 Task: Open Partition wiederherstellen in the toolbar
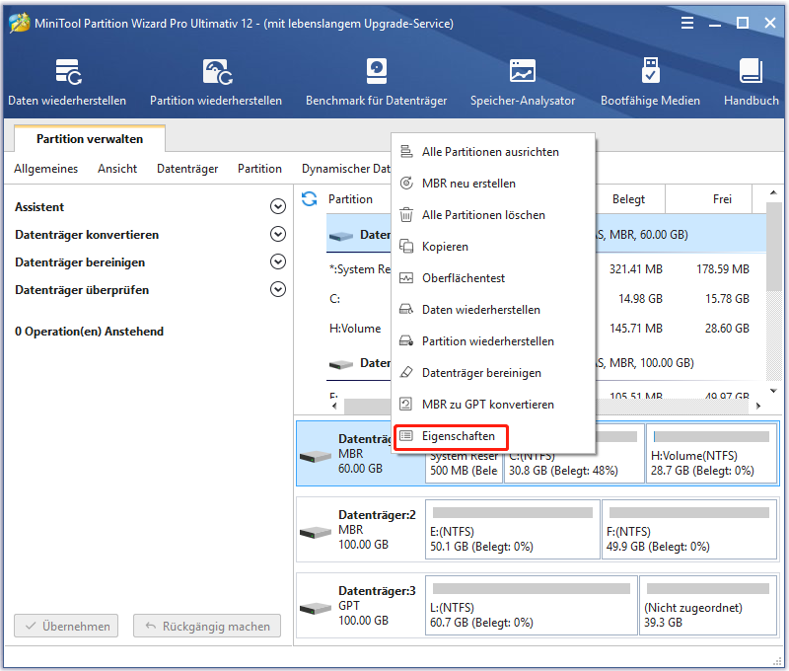[x=216, y=82]
